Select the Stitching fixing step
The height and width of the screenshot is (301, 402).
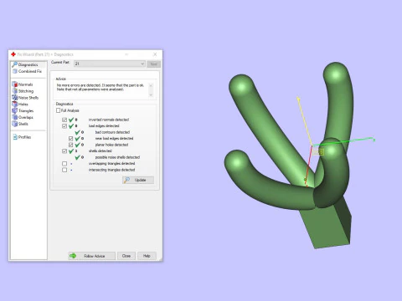[23, 91]
